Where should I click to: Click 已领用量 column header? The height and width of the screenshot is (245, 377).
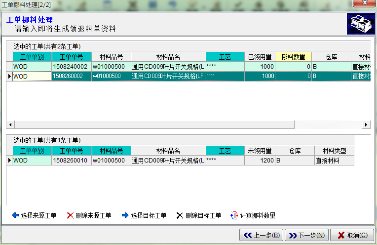(260, 57)
